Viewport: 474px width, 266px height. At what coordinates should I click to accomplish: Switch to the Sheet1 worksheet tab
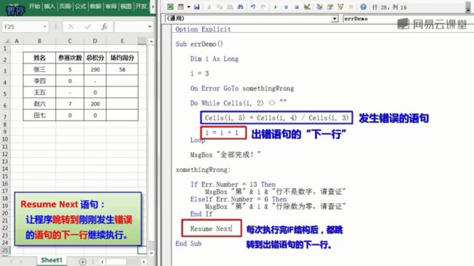[x=51, y=260]
